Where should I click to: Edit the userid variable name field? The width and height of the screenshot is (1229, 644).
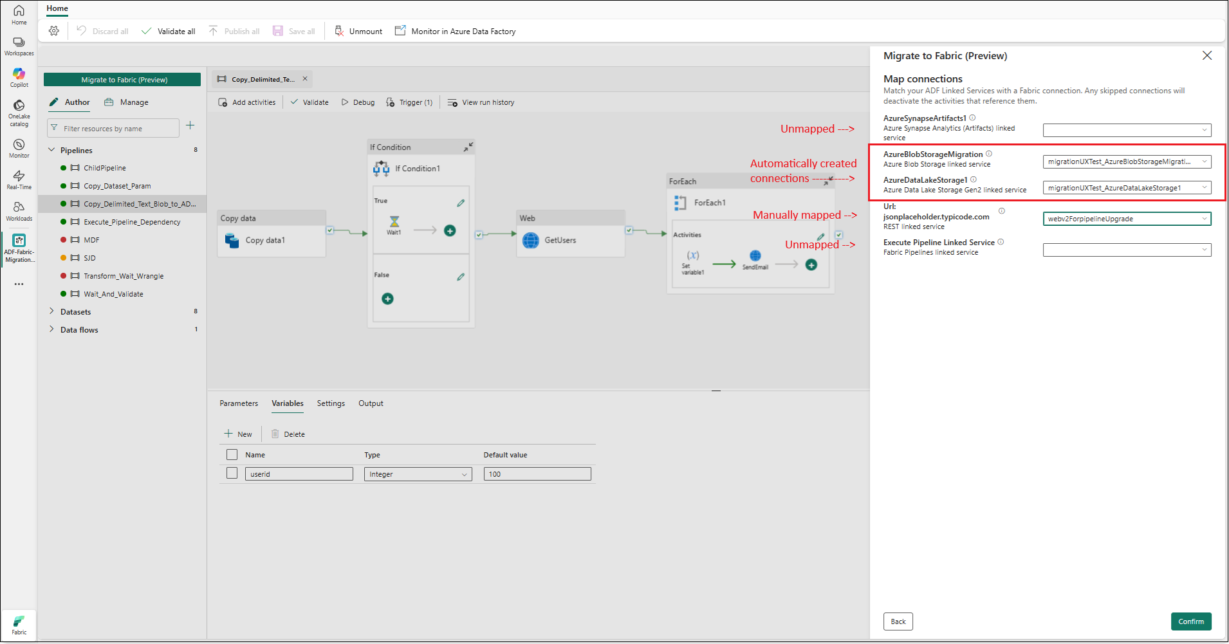(x=299, y=474)
